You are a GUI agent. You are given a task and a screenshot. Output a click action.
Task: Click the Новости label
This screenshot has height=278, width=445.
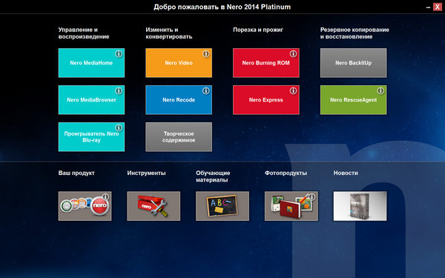tap(346, 173)
